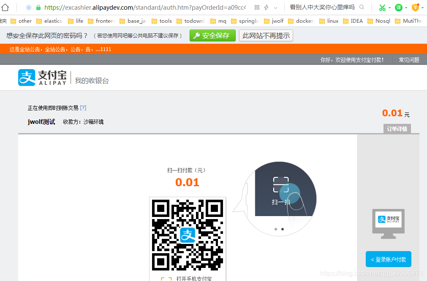
Task: Click the green padlock security icon
Action: [x=38, y=7]
